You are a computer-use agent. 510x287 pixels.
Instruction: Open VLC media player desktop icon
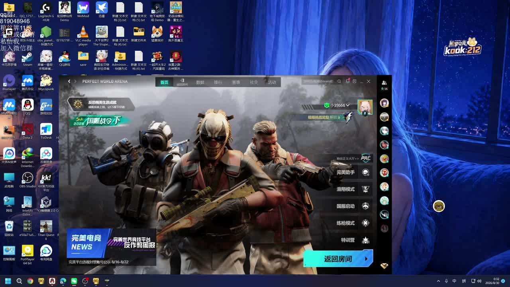click(x=83, y=36)
